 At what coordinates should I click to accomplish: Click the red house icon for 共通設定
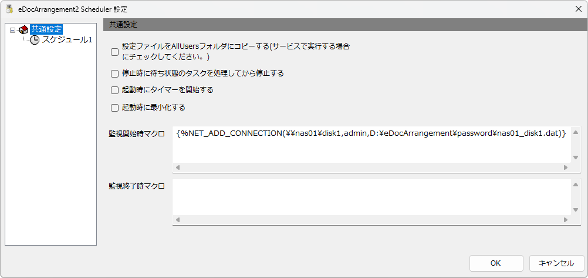(x=23, y=29)
